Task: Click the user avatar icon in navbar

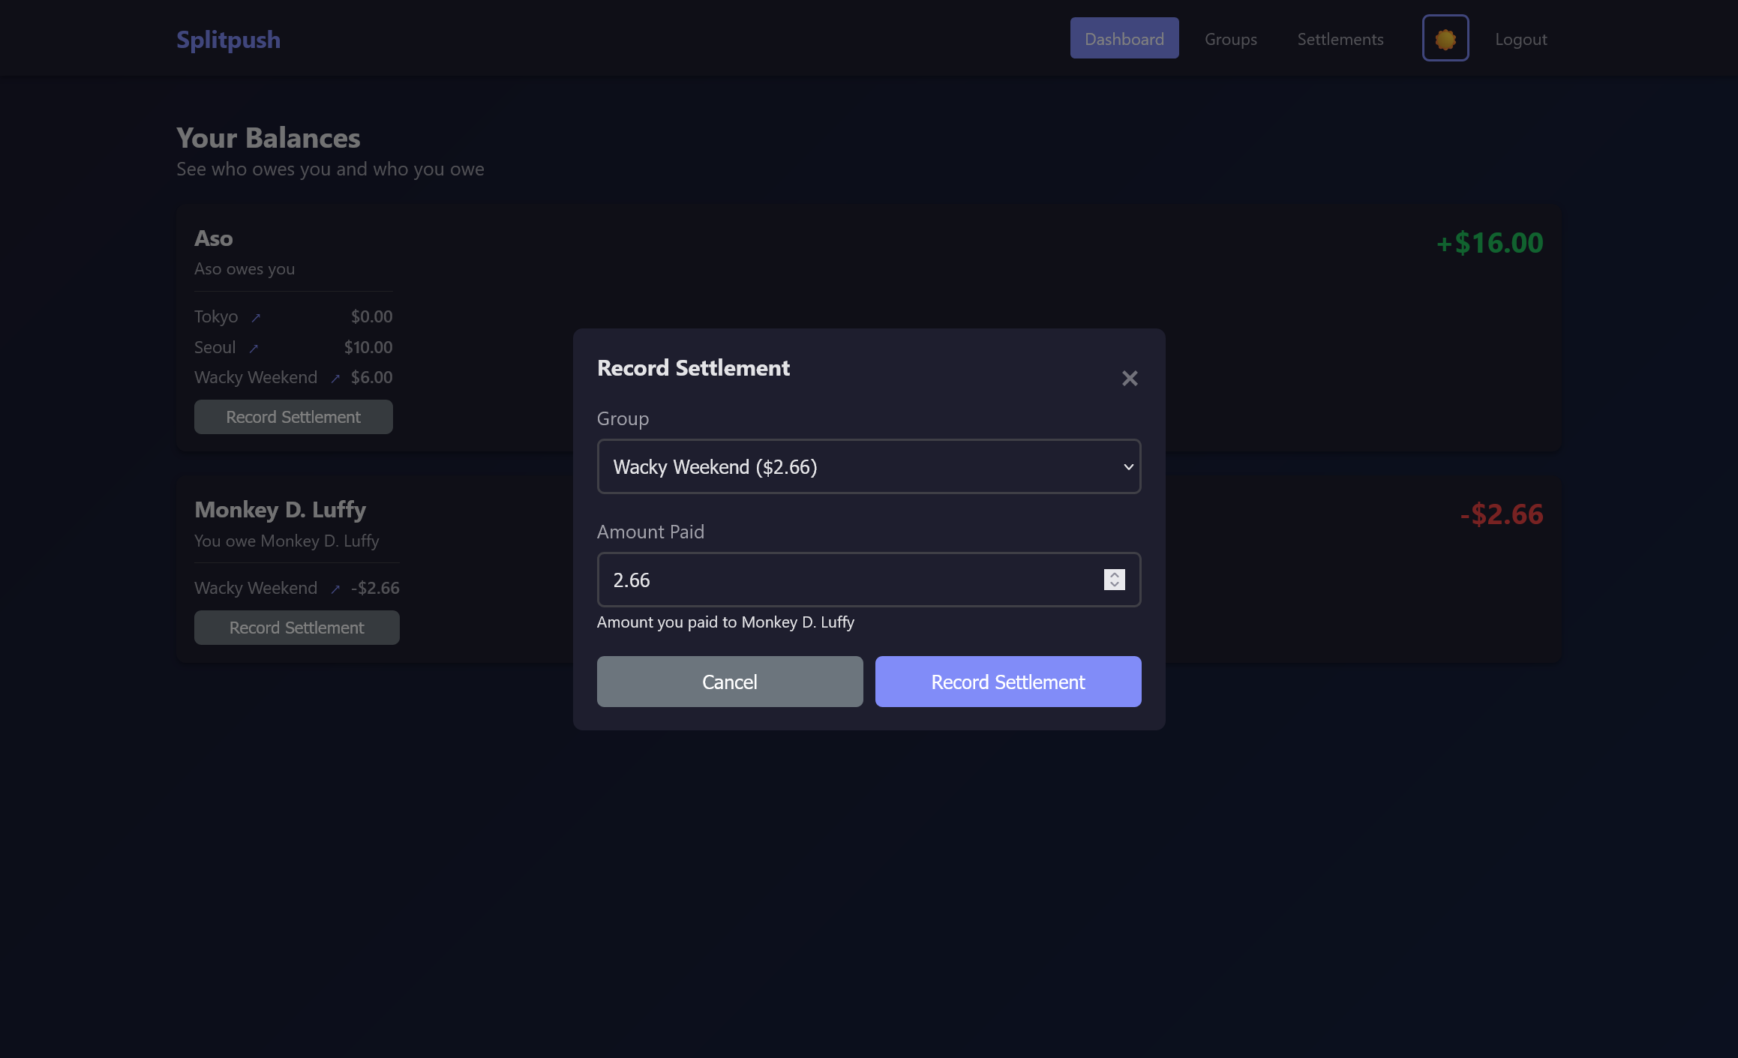Action: 1445,38
